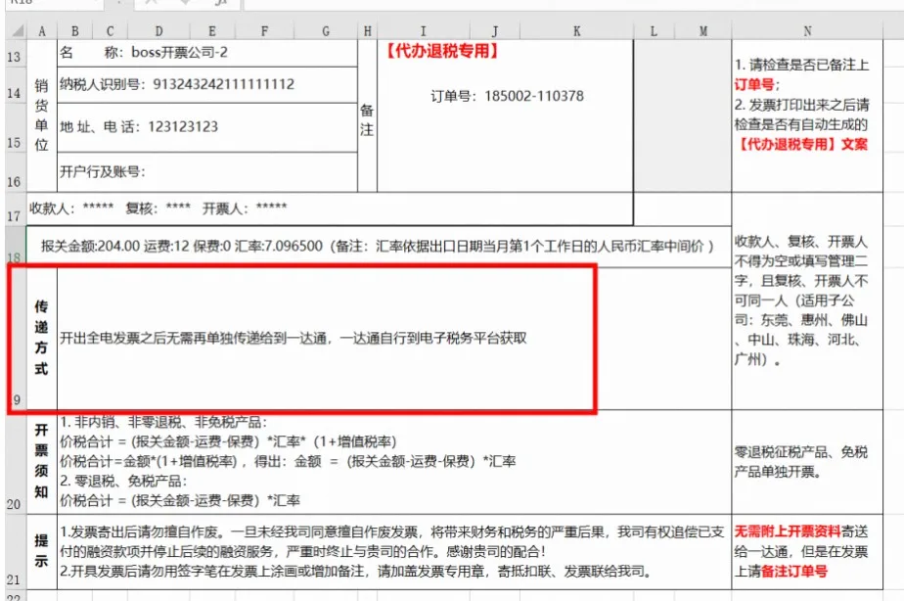Click the cell with boss开票公司-2 name
Viewport: 904px width, 601px height.
[207, 53]
